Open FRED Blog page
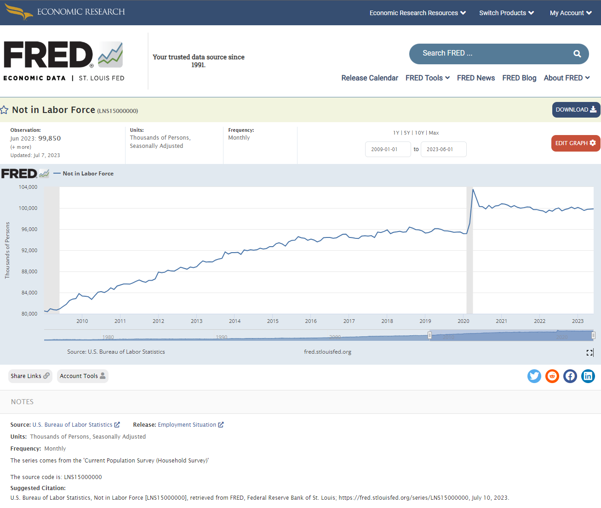Screen dimensions: 601x508 pyautogui.click(x=519, y=78)
